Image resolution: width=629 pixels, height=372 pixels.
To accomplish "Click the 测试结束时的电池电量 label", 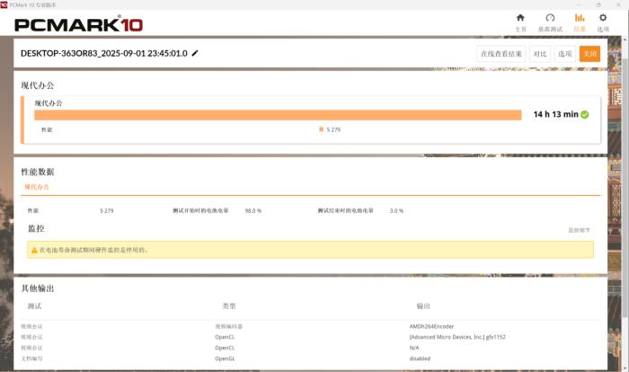I will tap(345, 210).
